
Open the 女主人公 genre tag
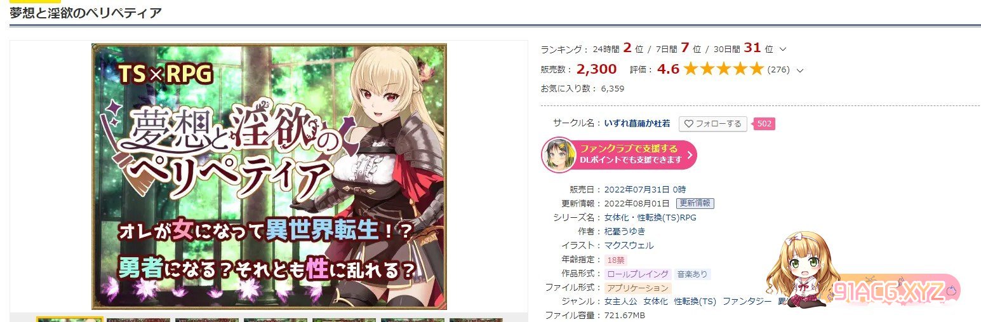click(x=621, y=301)
